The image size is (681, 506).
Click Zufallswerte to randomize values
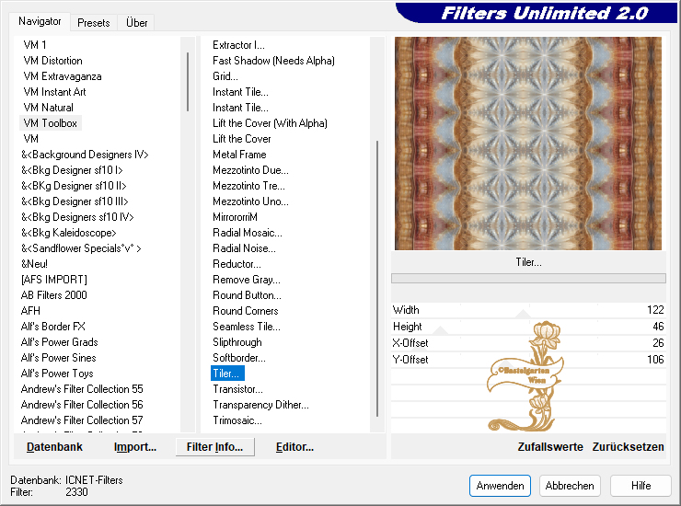click(x=550, y=447)
